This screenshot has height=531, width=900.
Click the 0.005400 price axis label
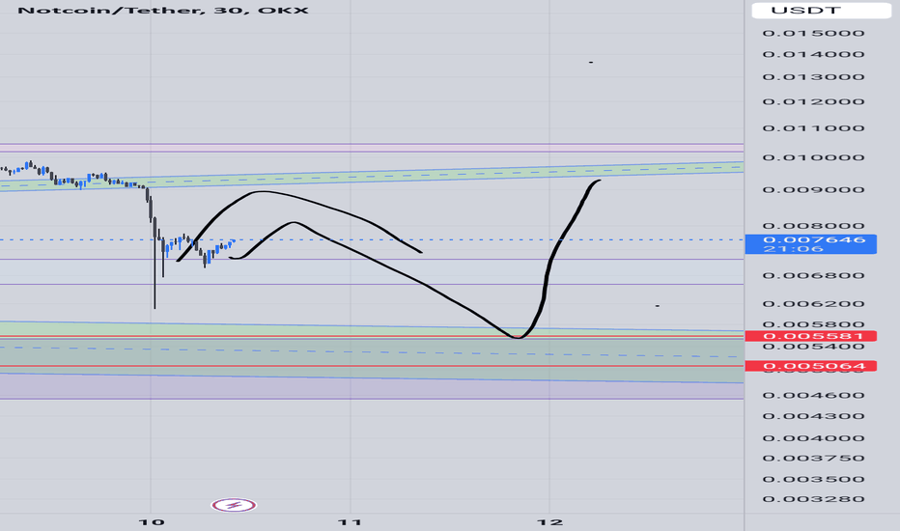click(813, 347)
